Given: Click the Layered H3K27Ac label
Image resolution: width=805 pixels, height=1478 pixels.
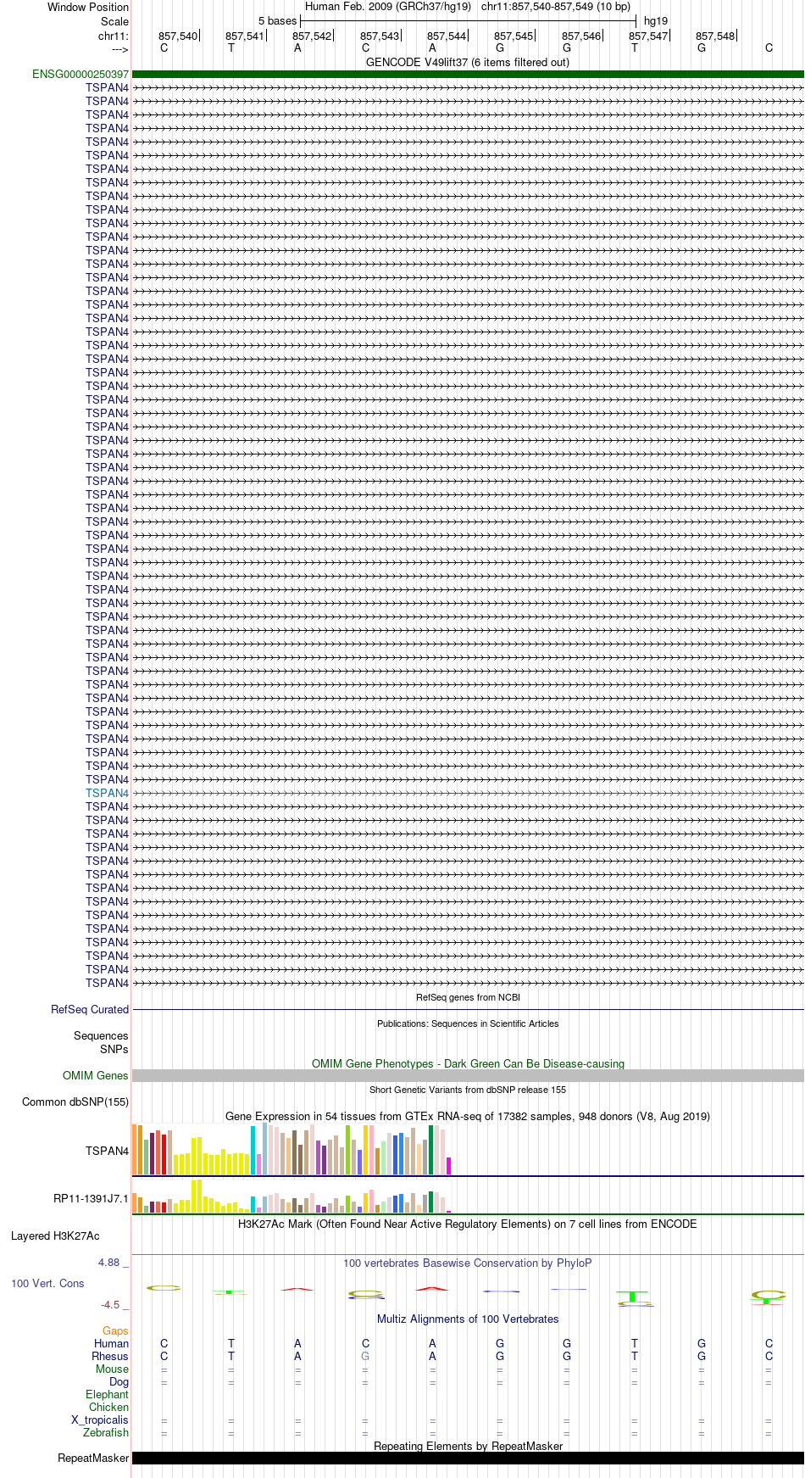Looking at the screenshot, I should (55, 1235).
